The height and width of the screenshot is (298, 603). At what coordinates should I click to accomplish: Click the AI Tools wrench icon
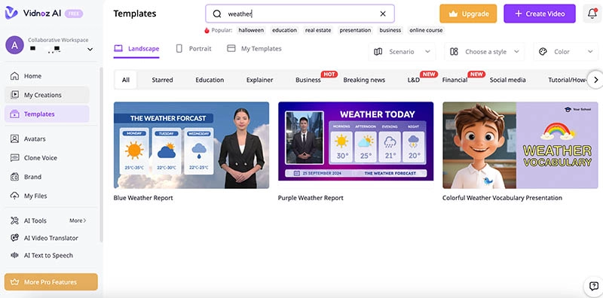pos(14,220)
